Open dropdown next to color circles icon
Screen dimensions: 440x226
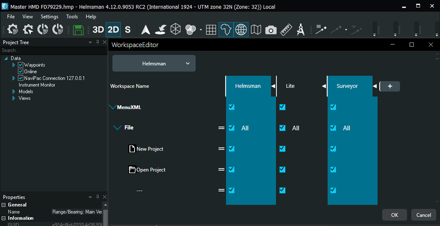(x=201, y=30)
